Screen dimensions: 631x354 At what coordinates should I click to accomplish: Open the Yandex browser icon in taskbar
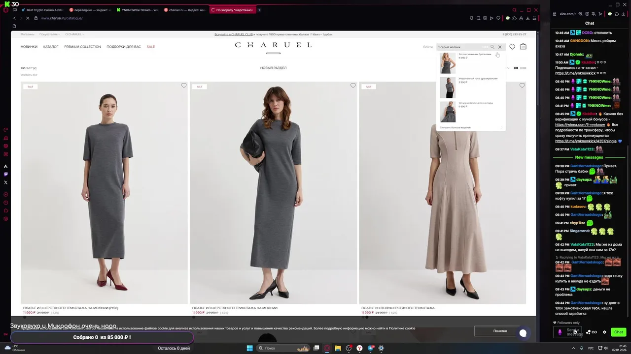360,348
